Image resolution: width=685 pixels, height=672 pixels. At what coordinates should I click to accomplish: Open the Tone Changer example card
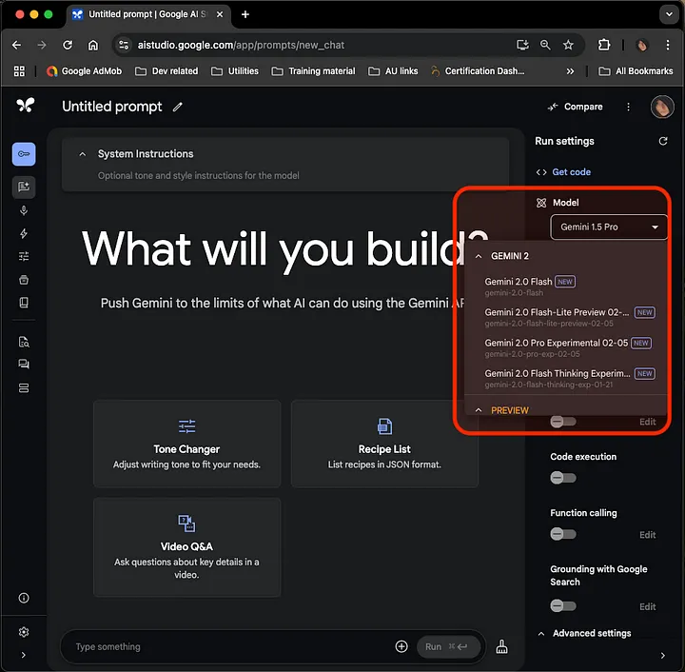187,444
